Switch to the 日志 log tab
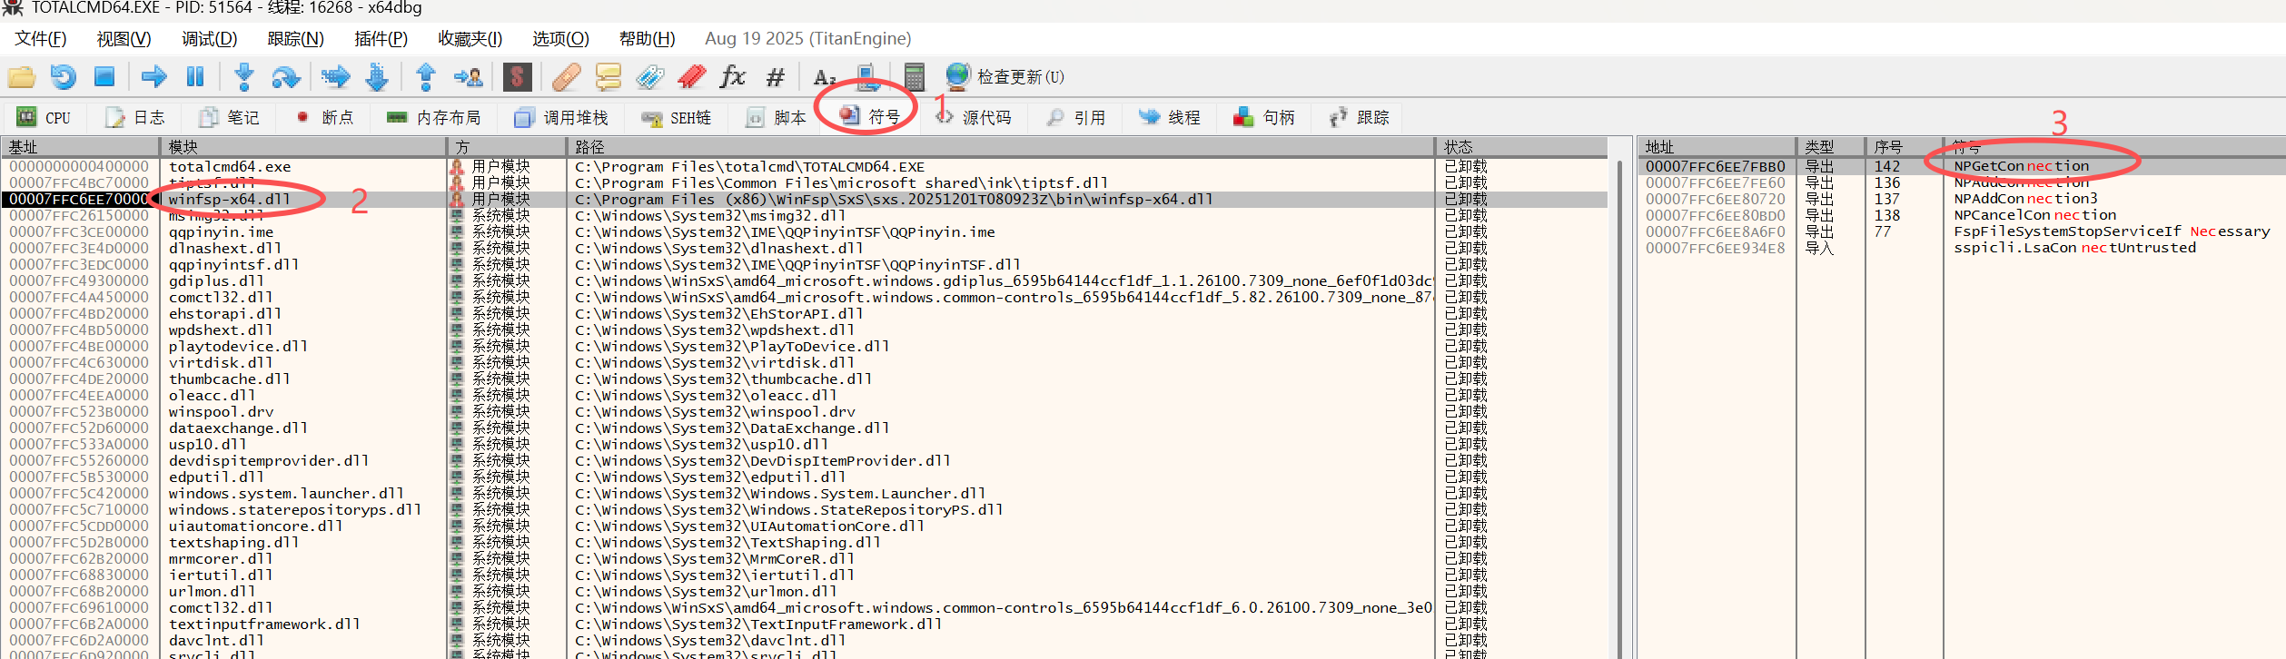Viewport: 2286px width, 659px height. click(135, 117)
